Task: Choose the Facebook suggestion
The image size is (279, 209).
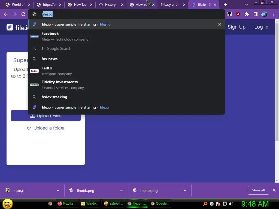Action: (x=126, y=36)
